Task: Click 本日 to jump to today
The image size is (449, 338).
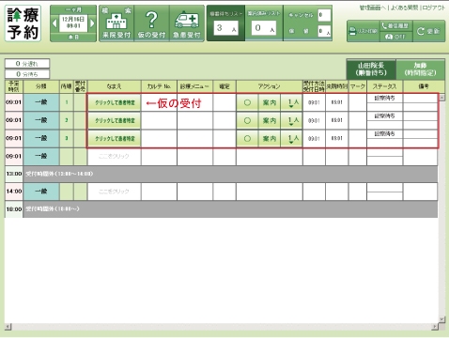Action: pos(73,38)
